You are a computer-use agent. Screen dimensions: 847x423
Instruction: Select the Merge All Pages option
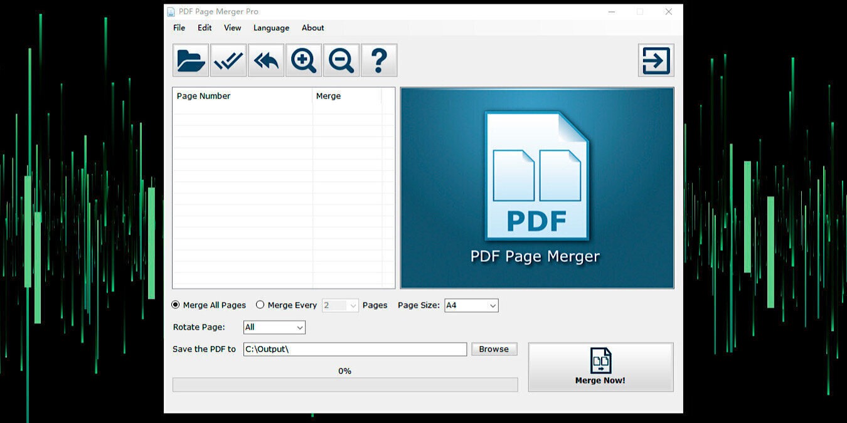tap(176, 305)
